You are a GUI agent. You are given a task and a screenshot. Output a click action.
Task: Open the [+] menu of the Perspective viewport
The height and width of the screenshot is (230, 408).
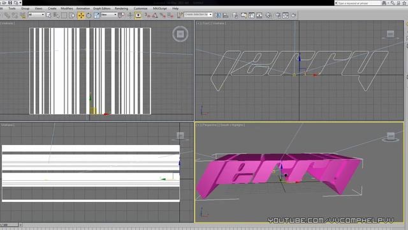click(x=198, y=125)
